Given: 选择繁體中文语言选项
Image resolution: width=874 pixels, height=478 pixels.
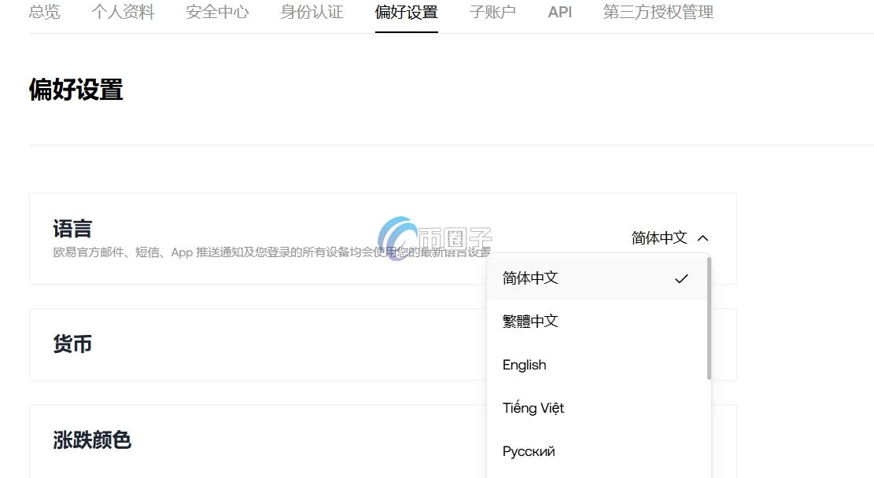Looking at the screenshot, I should point(530,321).
